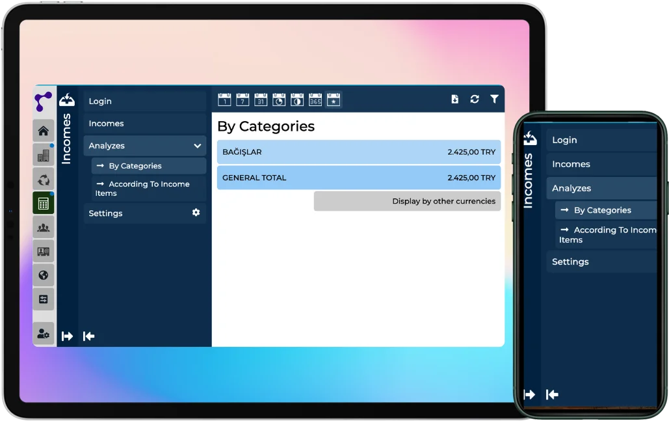This screenshot has width=669, height=421.
Task: Go to Home in the tablet sidebar
Action: (44, 131)
